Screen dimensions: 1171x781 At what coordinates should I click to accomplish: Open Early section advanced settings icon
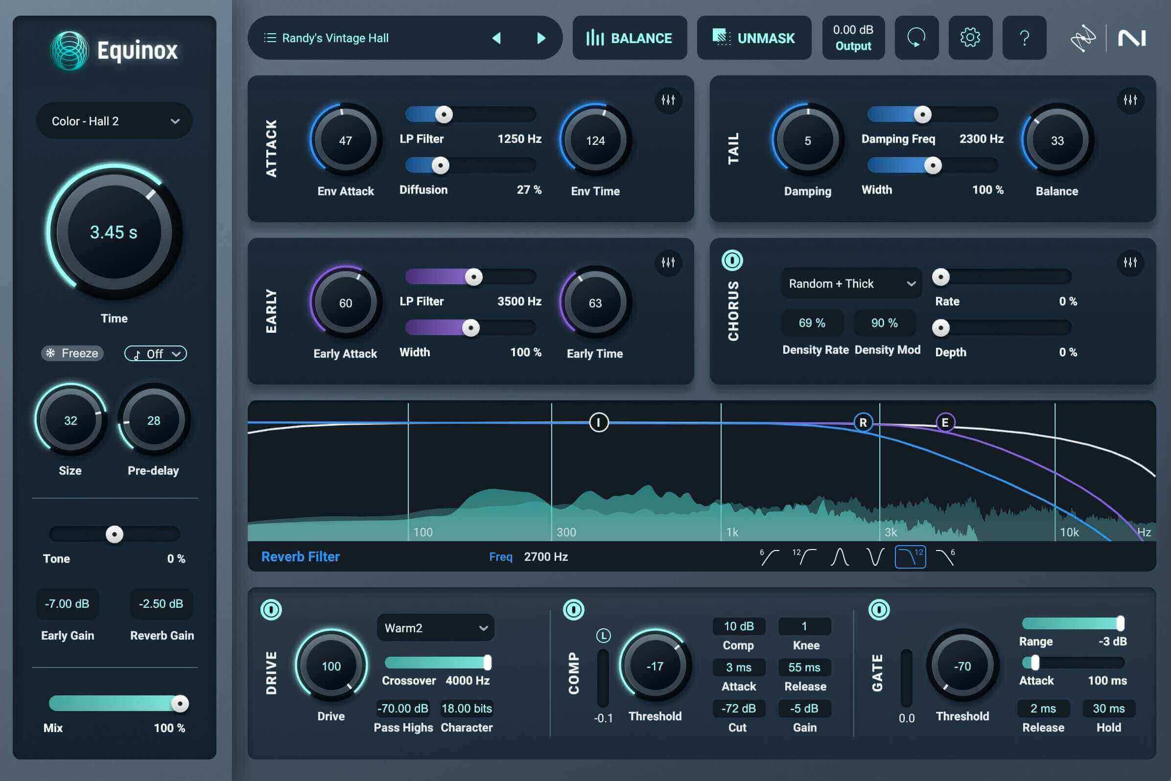[x=668, y=262]
